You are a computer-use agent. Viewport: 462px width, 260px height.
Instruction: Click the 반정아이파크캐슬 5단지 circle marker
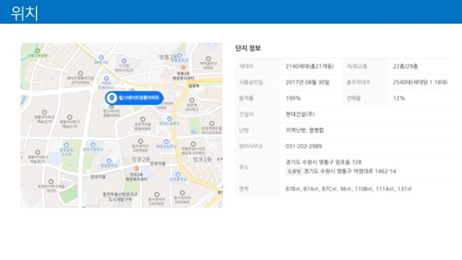tap(51, 182)
